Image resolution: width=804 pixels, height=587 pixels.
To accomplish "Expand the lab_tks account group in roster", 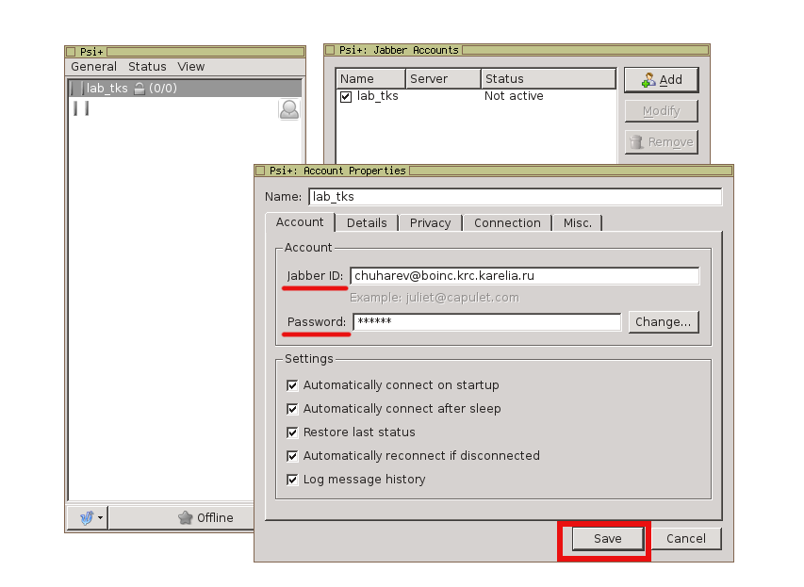I will [77, 89].
